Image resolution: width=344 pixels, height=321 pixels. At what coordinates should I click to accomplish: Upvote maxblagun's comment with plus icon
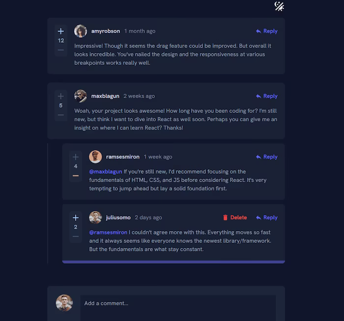[61, 96]
